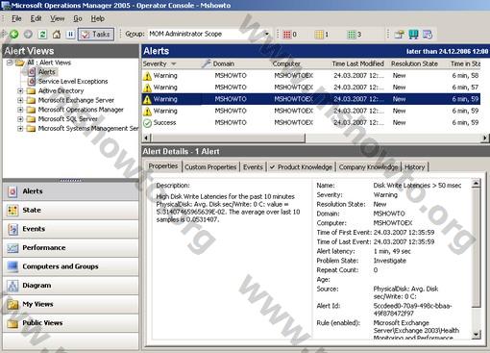Sort alerts by Domain column
Viewport: 490px width, 353px height.
(x=224, y=63)
